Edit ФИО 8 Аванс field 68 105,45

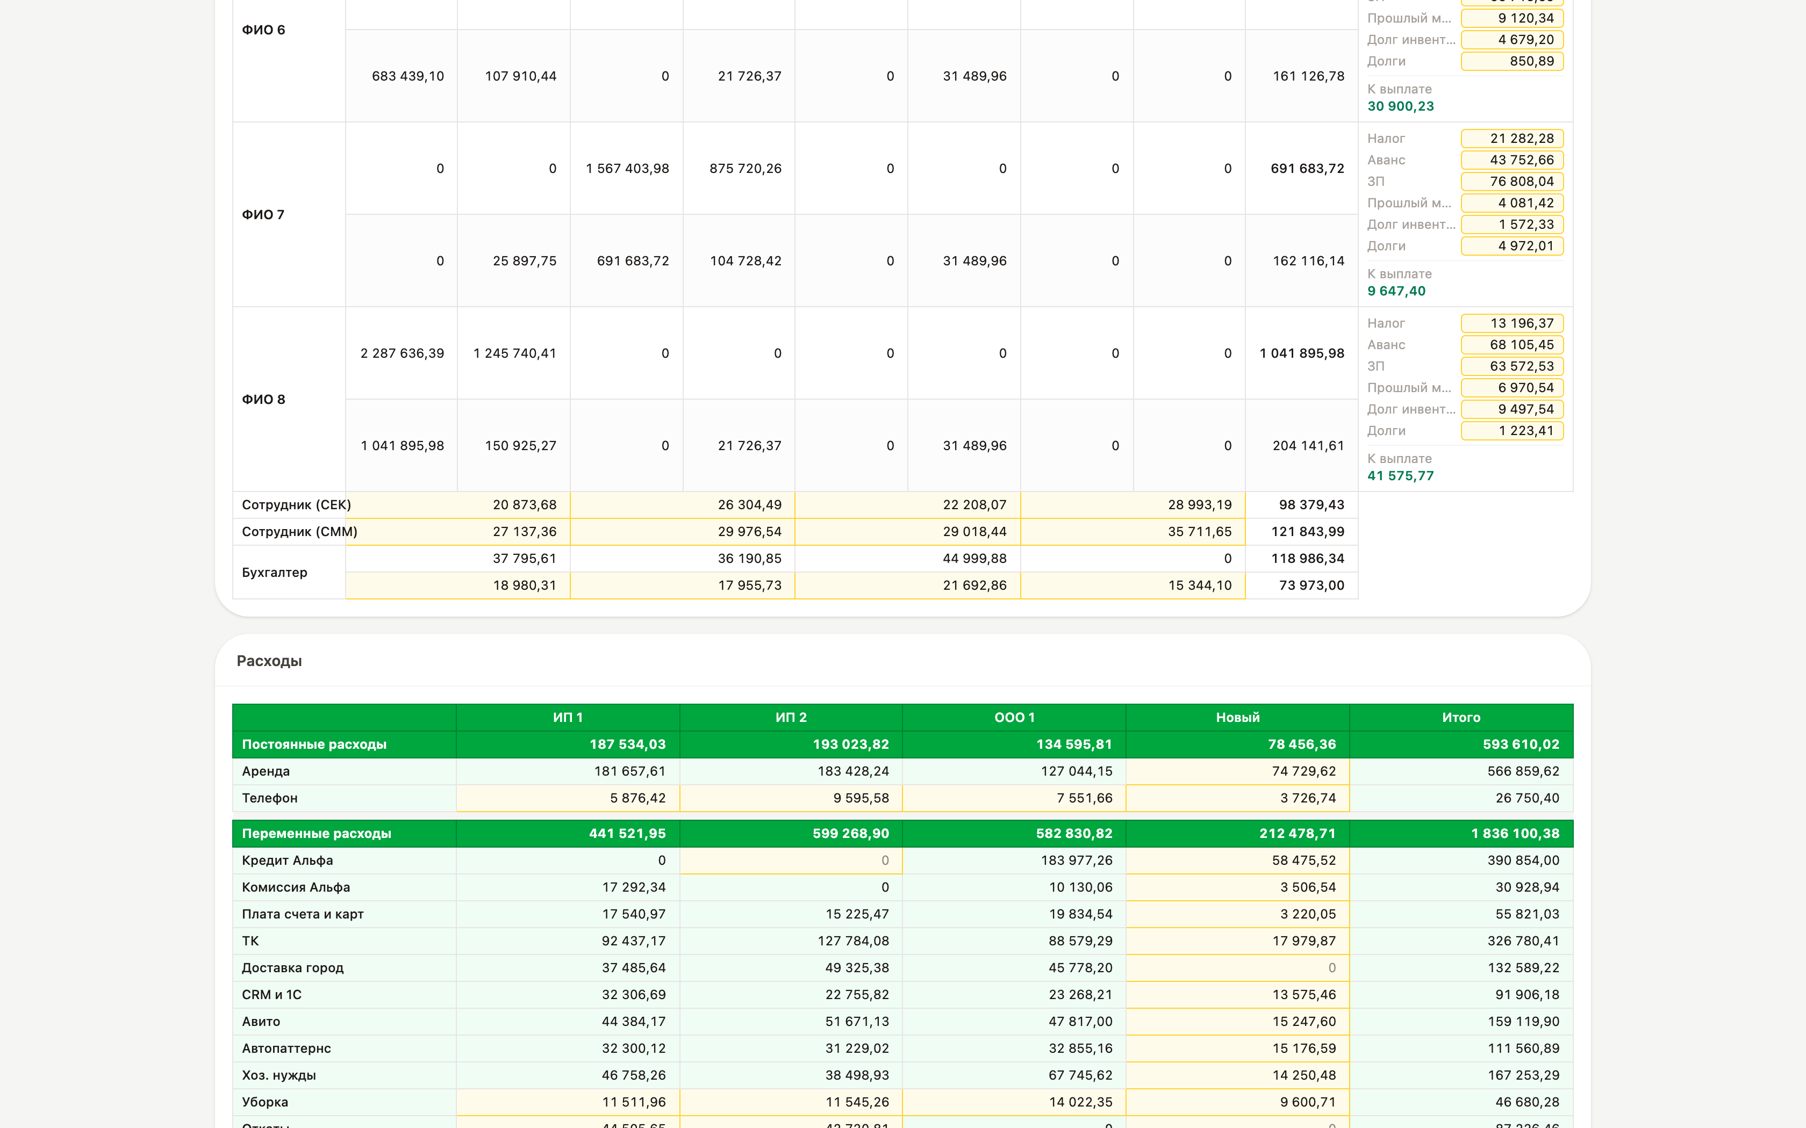click(x=1511, y=345)
